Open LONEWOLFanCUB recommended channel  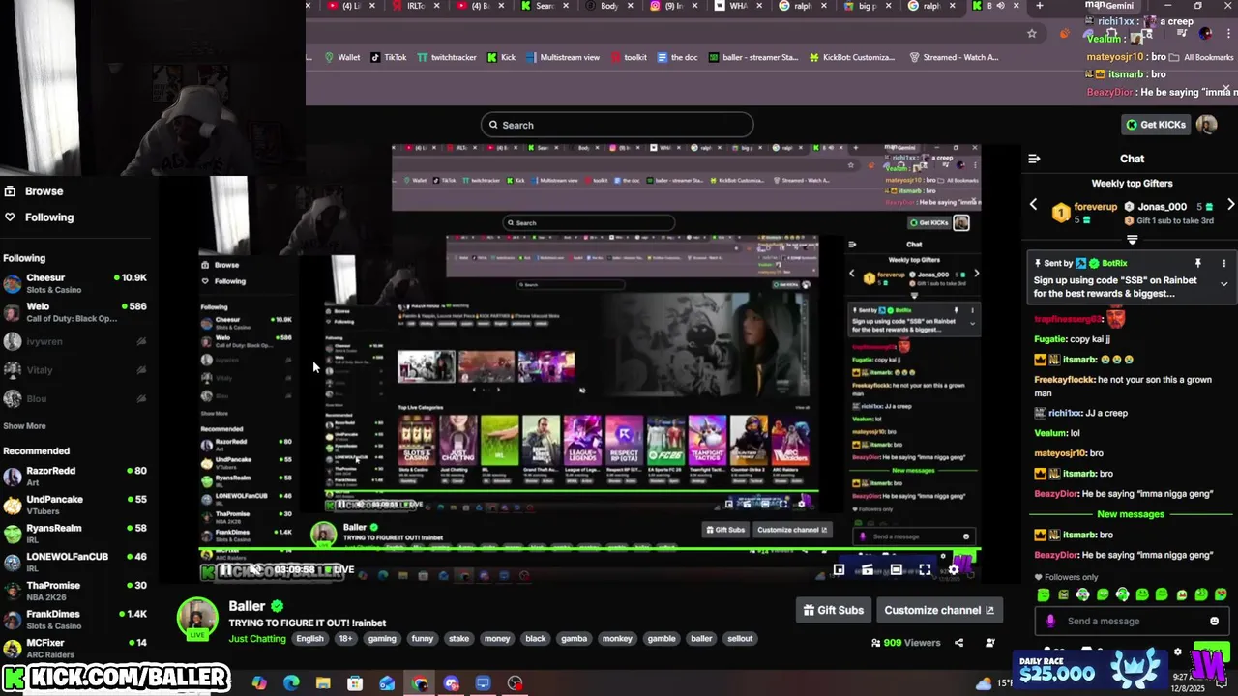(x=75, y=563)
